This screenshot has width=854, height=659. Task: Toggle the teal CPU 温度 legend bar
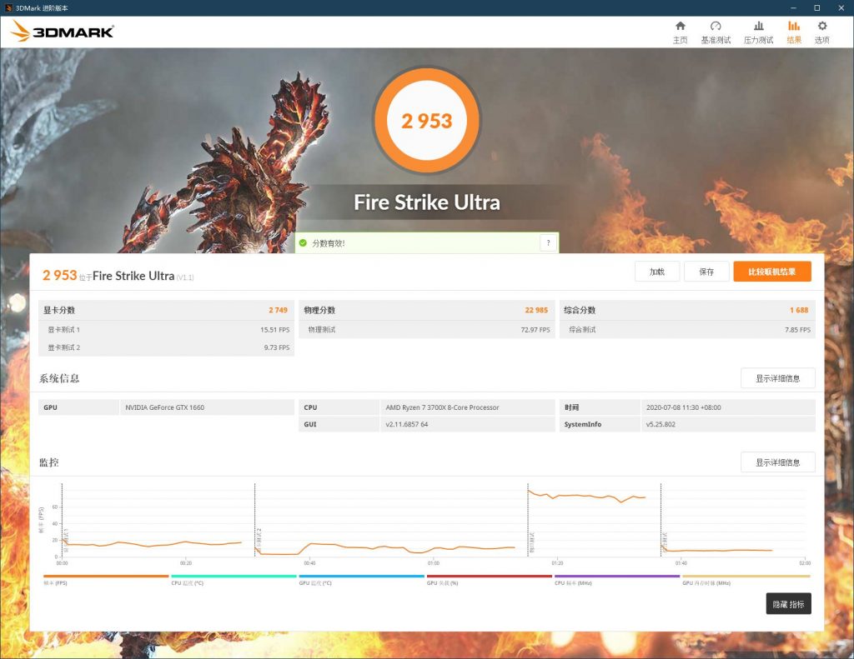pyautogui.click(x=234, y=576)
